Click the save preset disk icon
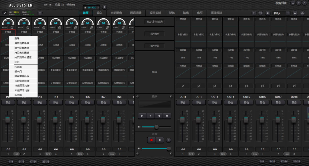The image size is (309, 166). [x=295, y=13]
